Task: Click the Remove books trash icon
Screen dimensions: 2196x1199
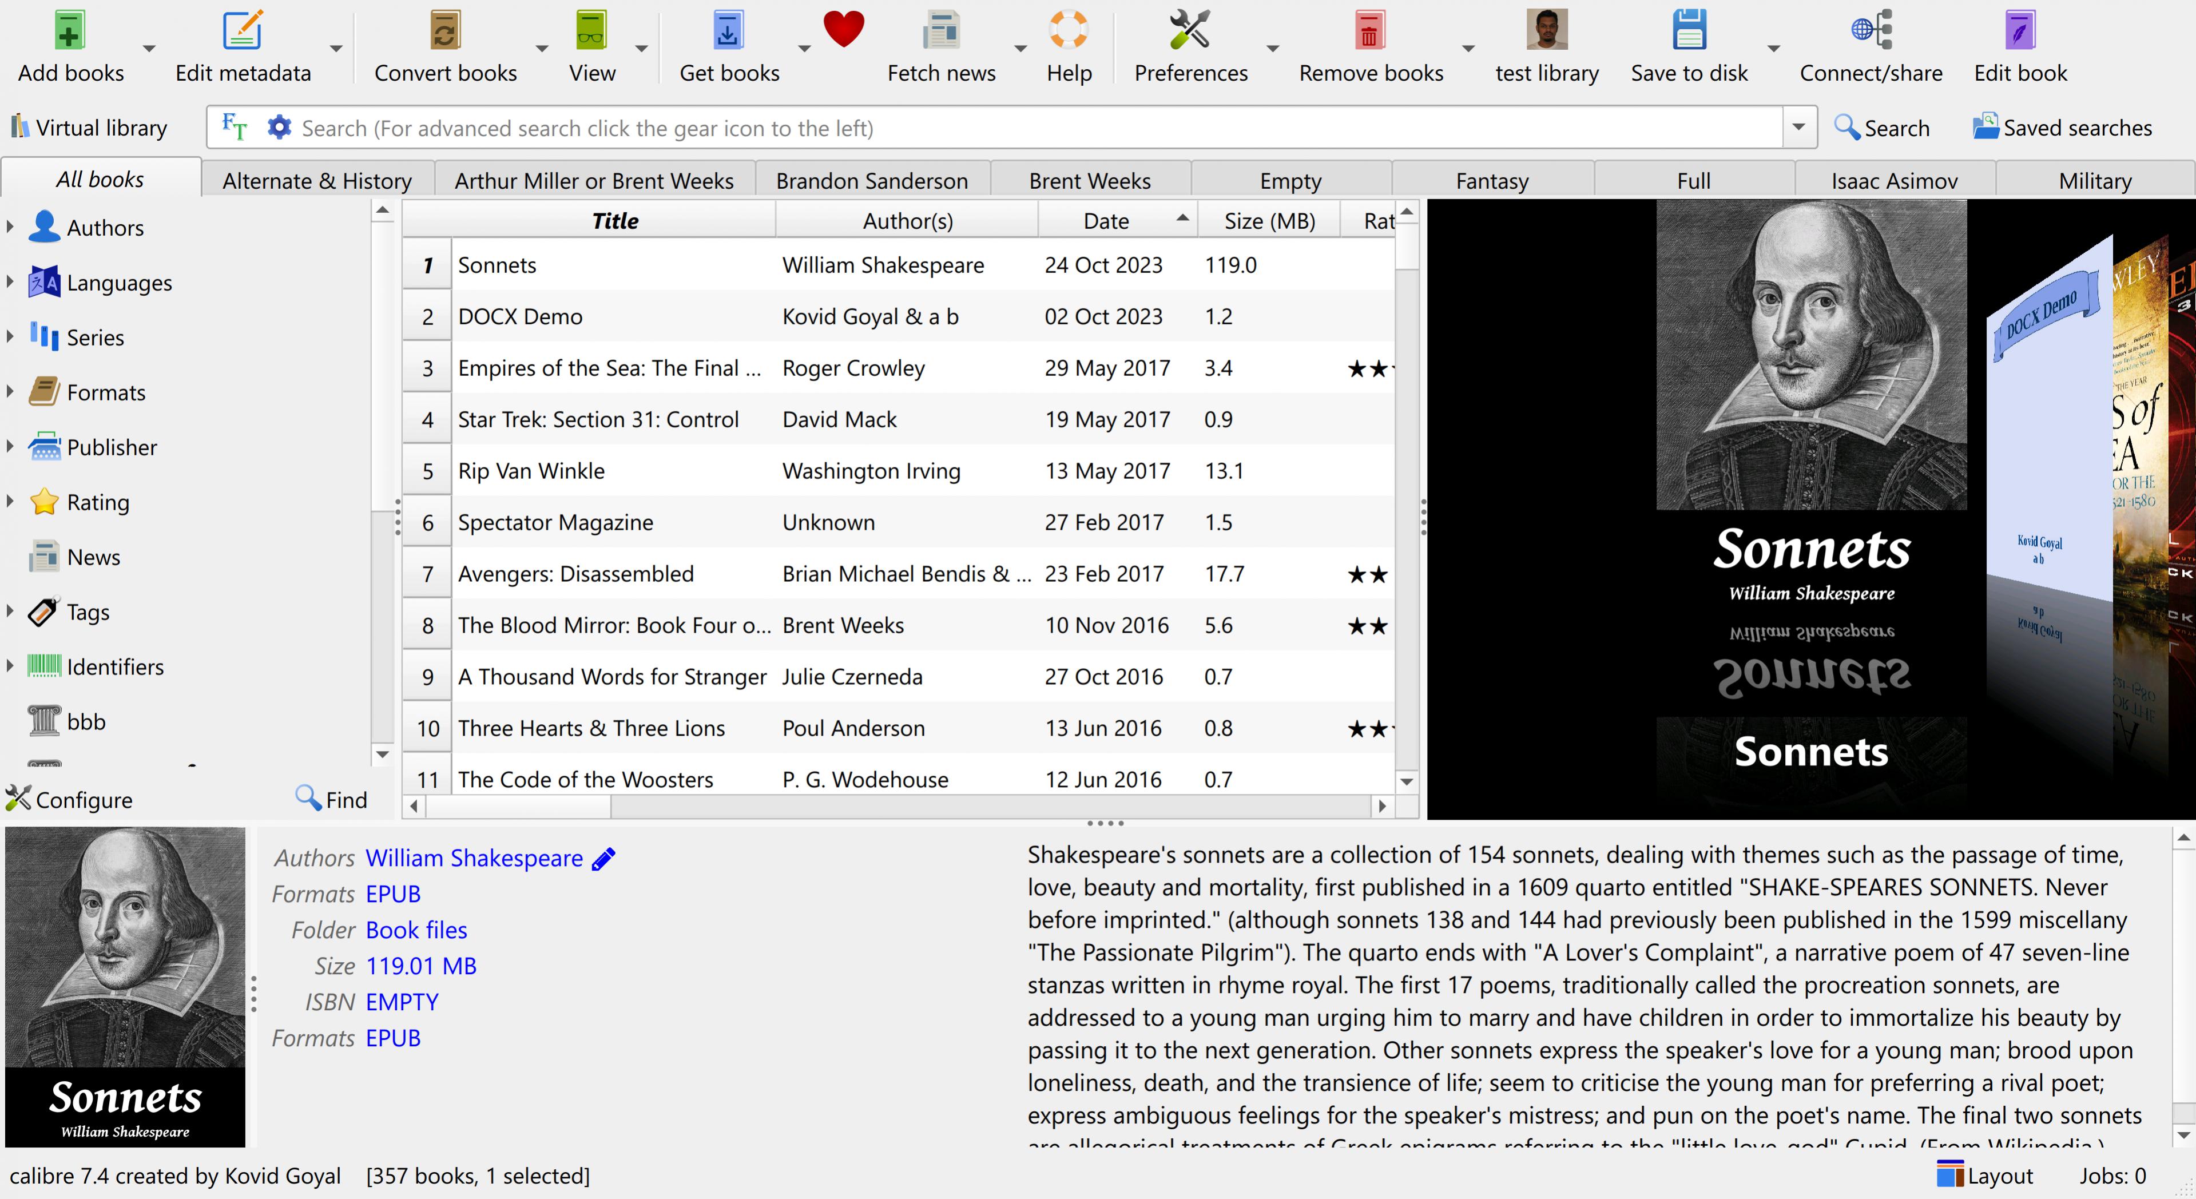Action: click(x=1370, y=31)
